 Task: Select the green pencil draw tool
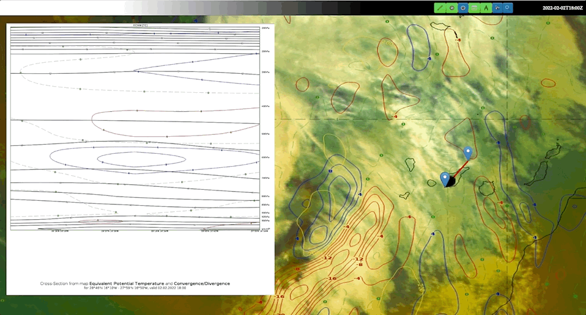(x=440, y=8)
